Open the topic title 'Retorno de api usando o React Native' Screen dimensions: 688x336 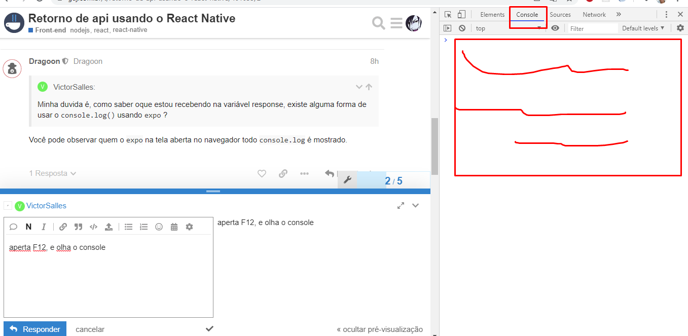coord(132,19)
